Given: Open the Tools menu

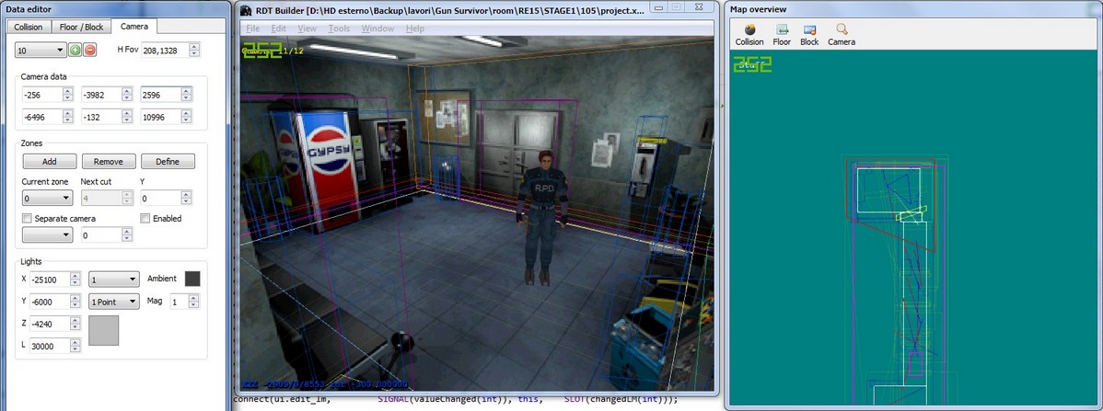Looking at the screenshot, I should pos(339,29).
